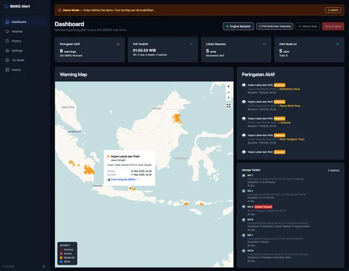Zoom in on the warning map
Image resolution: width=349 pixels, height=271 pixels.
[228, 86]
